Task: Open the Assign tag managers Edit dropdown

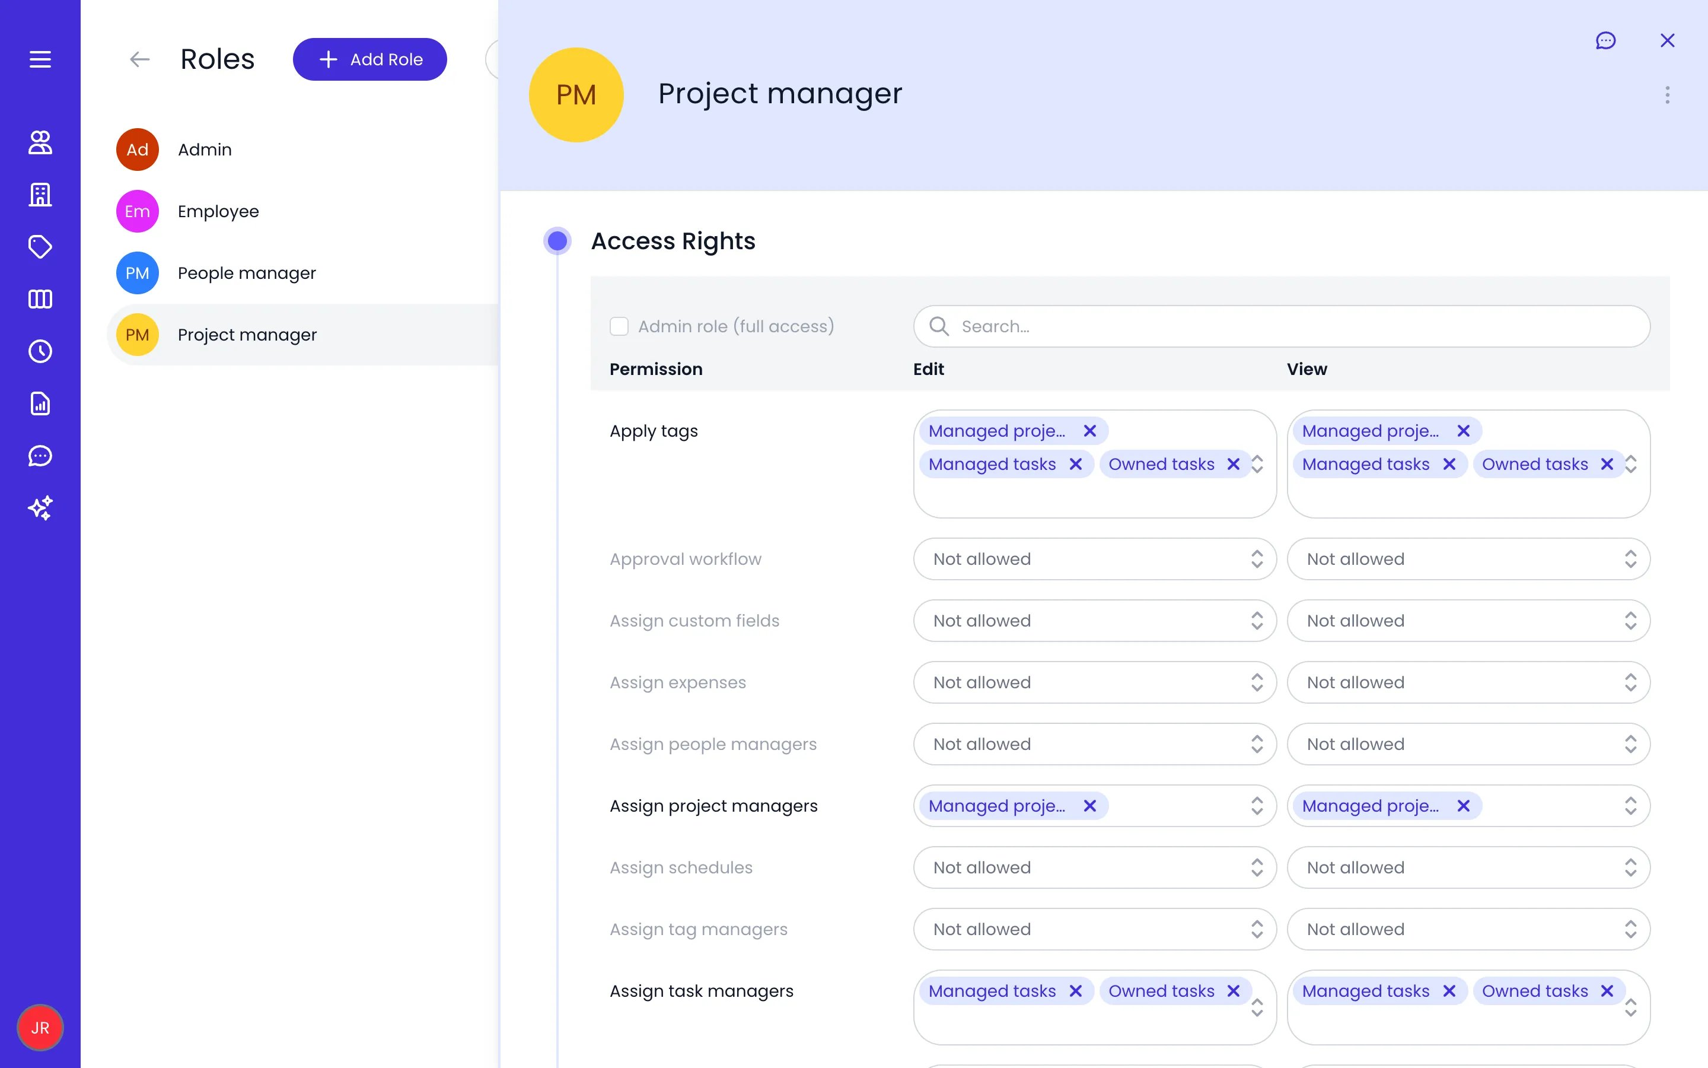Action: pos(1095,929)
